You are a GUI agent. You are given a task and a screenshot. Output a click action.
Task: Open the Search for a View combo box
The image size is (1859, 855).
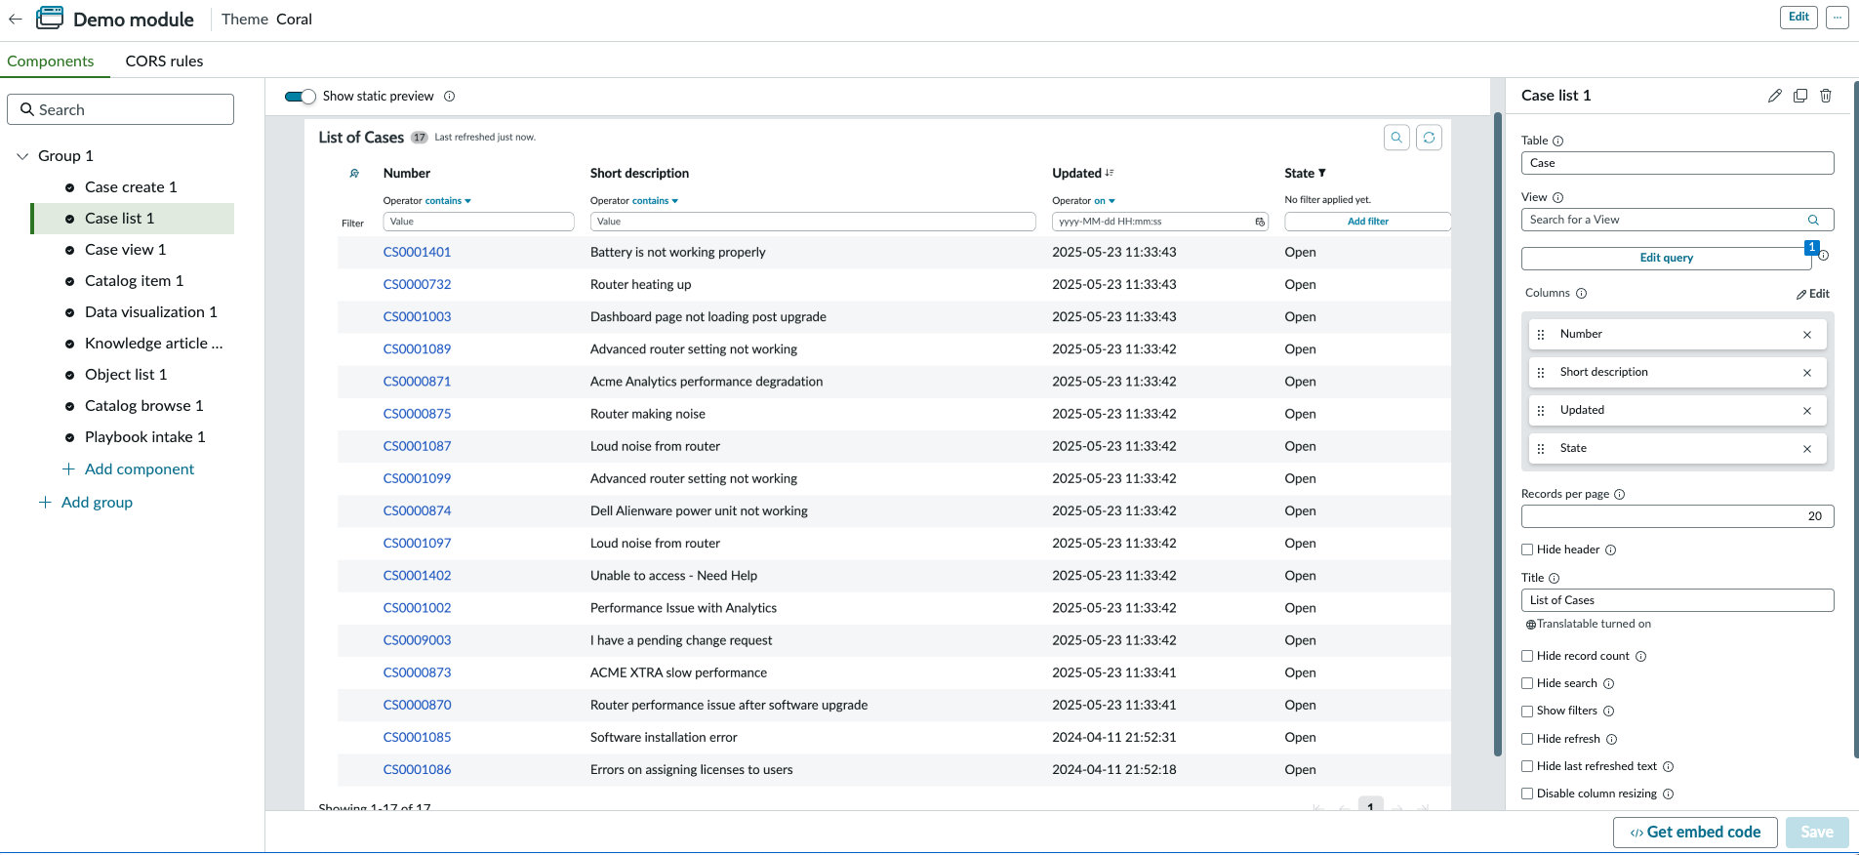[1677, 220]
